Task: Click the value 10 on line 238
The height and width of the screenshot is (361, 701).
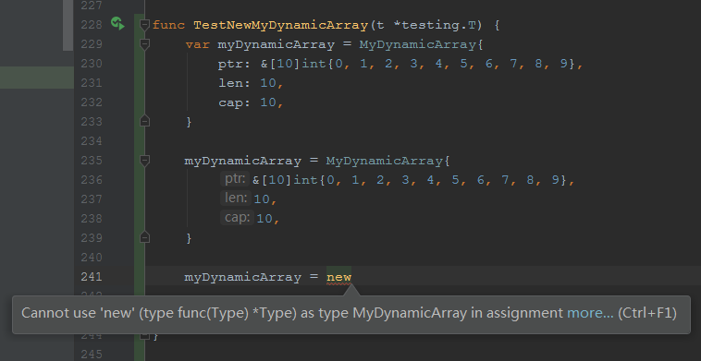Action: (x=264, y=219)
